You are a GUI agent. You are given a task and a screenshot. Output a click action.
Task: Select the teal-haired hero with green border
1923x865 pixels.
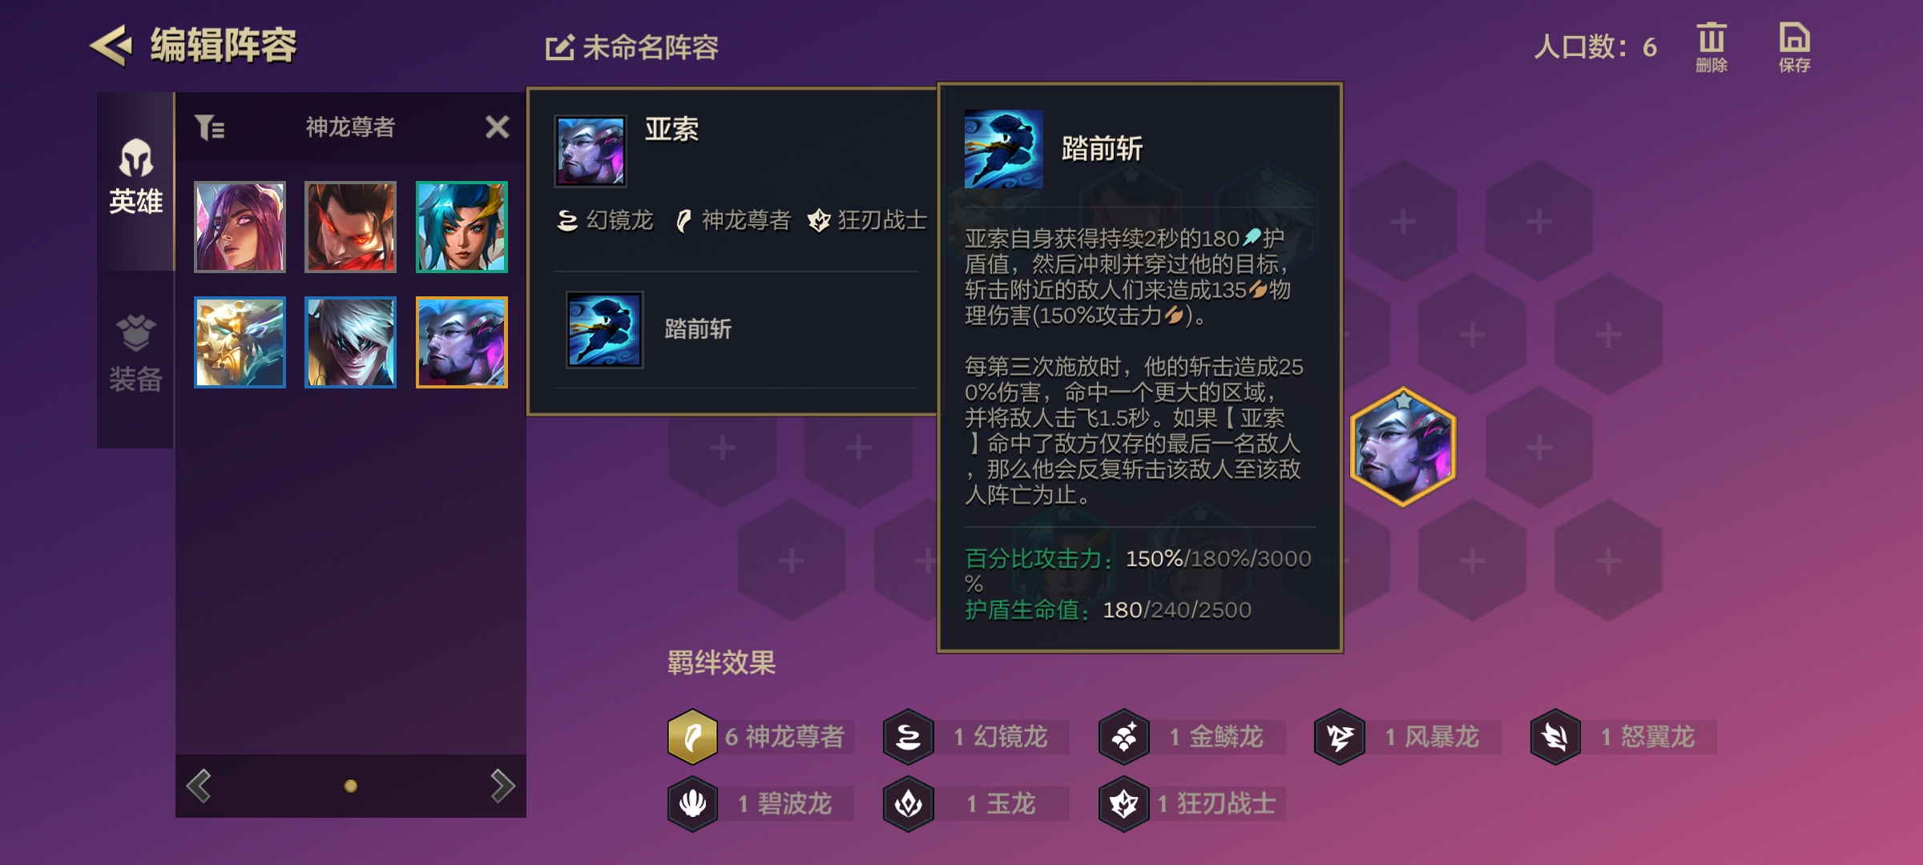[x=462, y=227]
